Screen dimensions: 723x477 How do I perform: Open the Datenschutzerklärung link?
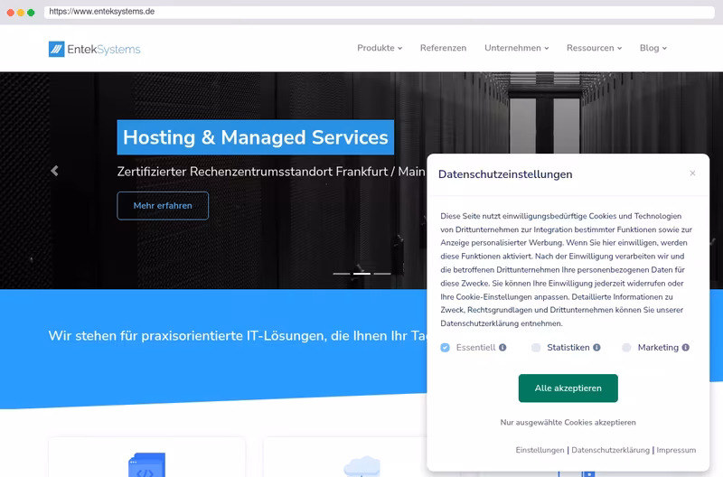click(x=611, y=450)
